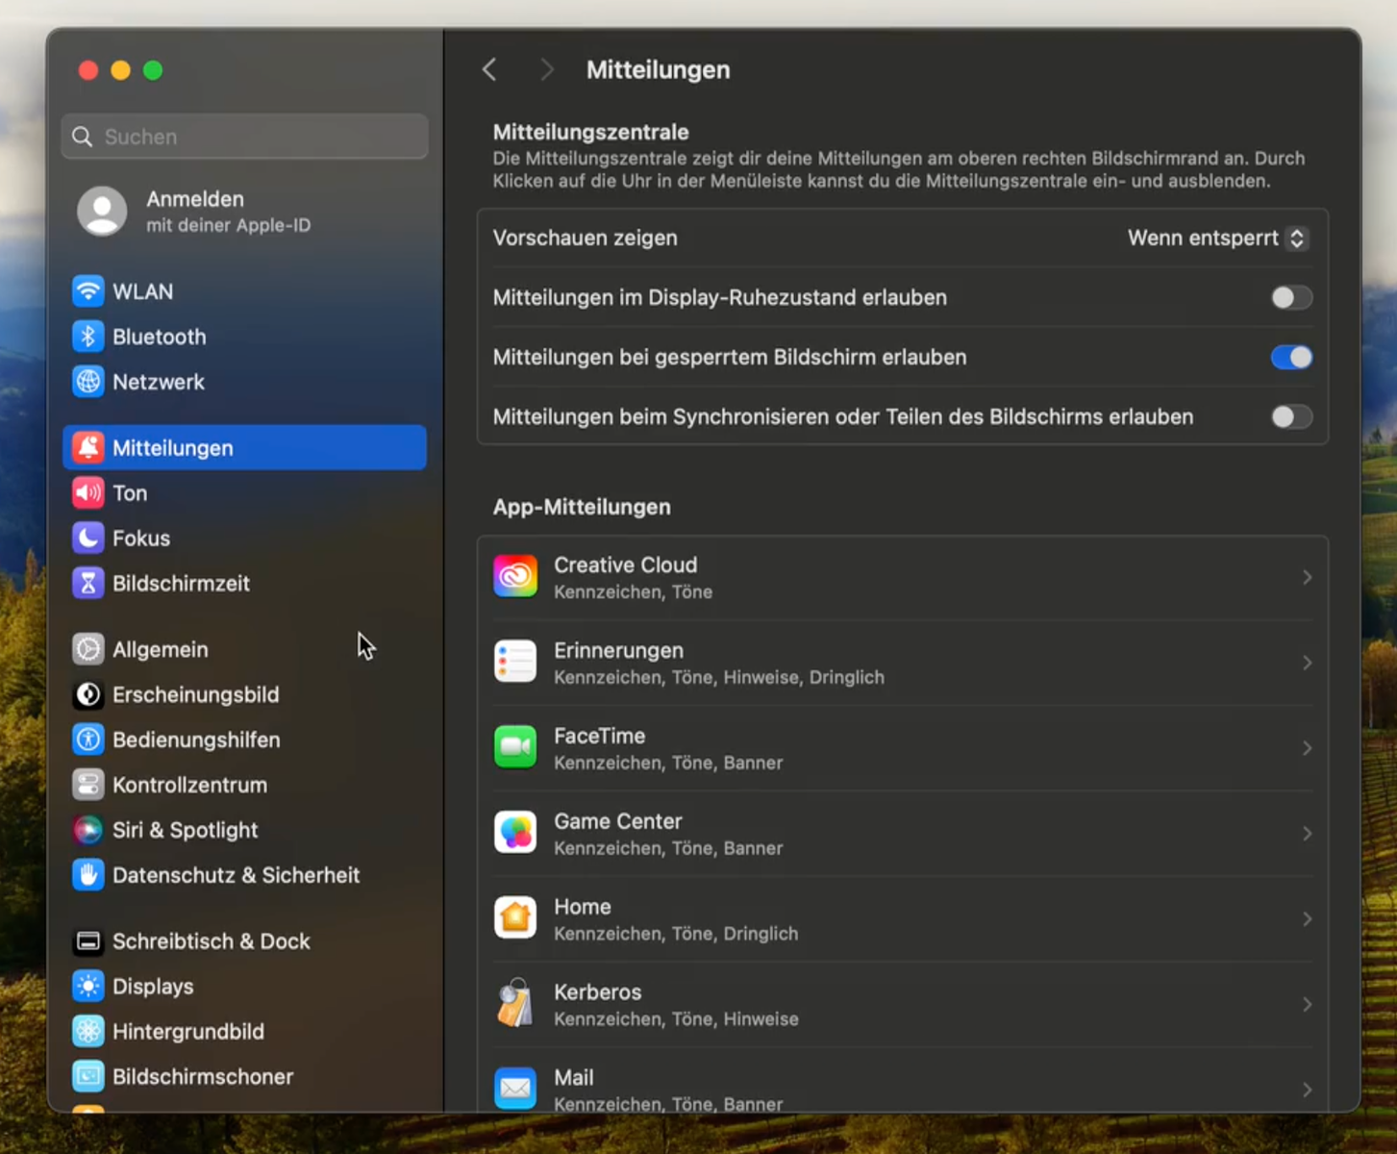Screen dimensions: 1397x1154
Task: Expand Home notification settings chevron
Action: pyautogui.click(x=1307, y=919)
